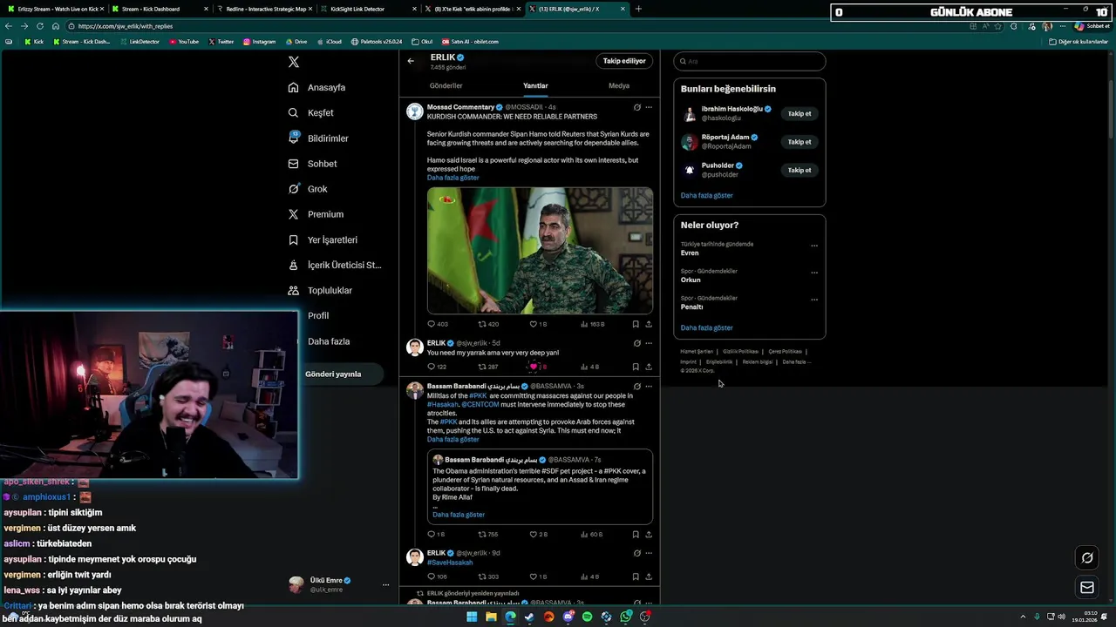Bookmark ERLIK's 5d reply

click(x=636, y=367)
